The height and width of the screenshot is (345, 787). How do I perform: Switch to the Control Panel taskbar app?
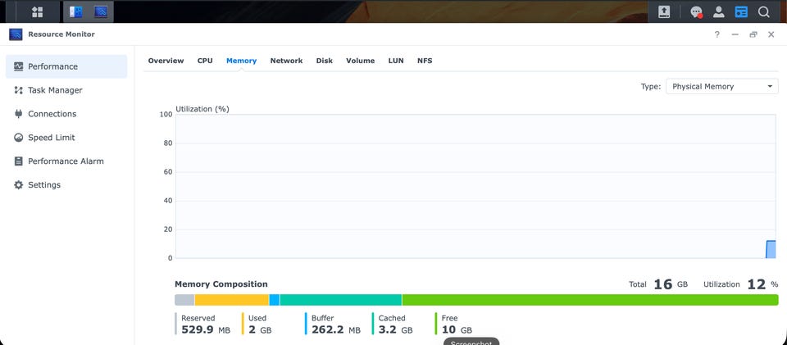pos(75,11)
